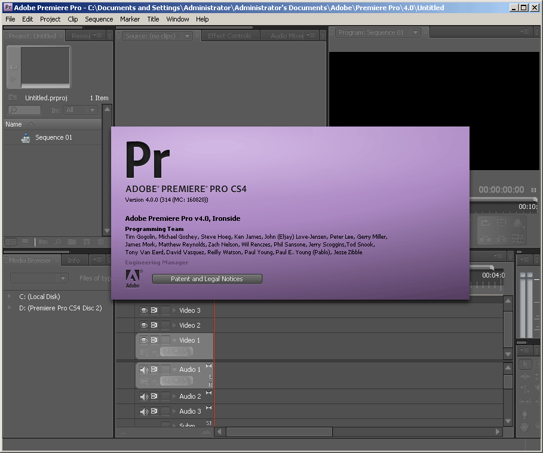Open the audio meters panel flyout menu
This screenshot has height=453, width=543.
524,259
